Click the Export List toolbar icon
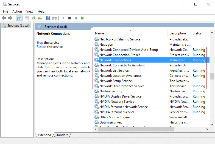 (40, 18)
